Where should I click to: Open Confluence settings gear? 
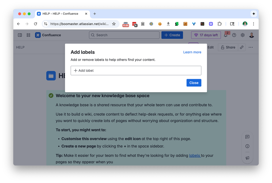[x=243, y=35]
